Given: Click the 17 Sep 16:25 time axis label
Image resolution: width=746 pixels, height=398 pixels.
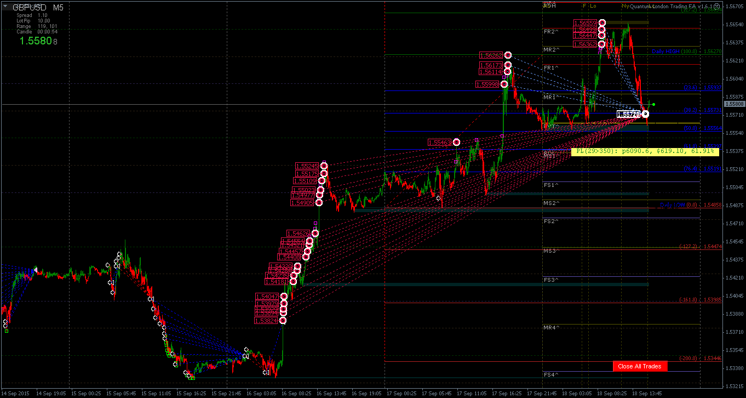Looking at the screenshot, I should pyautogui.click(x=507, y=394).
